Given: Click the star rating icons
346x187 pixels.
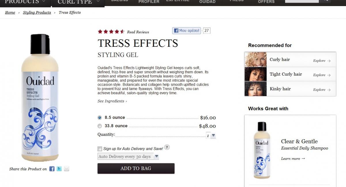Looking at the screenshot, I should point(111,32).
